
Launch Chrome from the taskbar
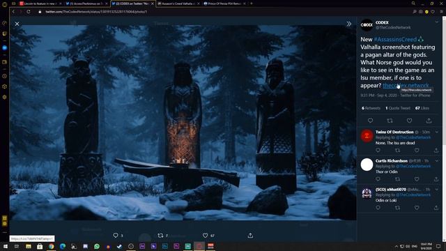tap(51, 246)
